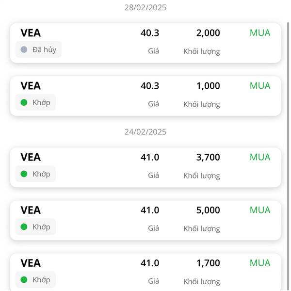The width and height of the screenshot is (291, 291).
Task: Open the cancelled VEA order for 2,000 shares
Action: pyautogui.click(x=145, y=43)
